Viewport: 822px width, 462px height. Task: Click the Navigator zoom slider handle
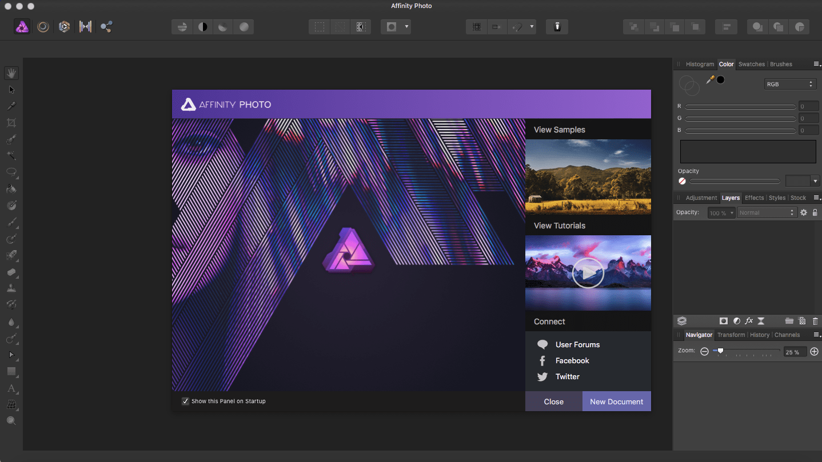point(720,351)
